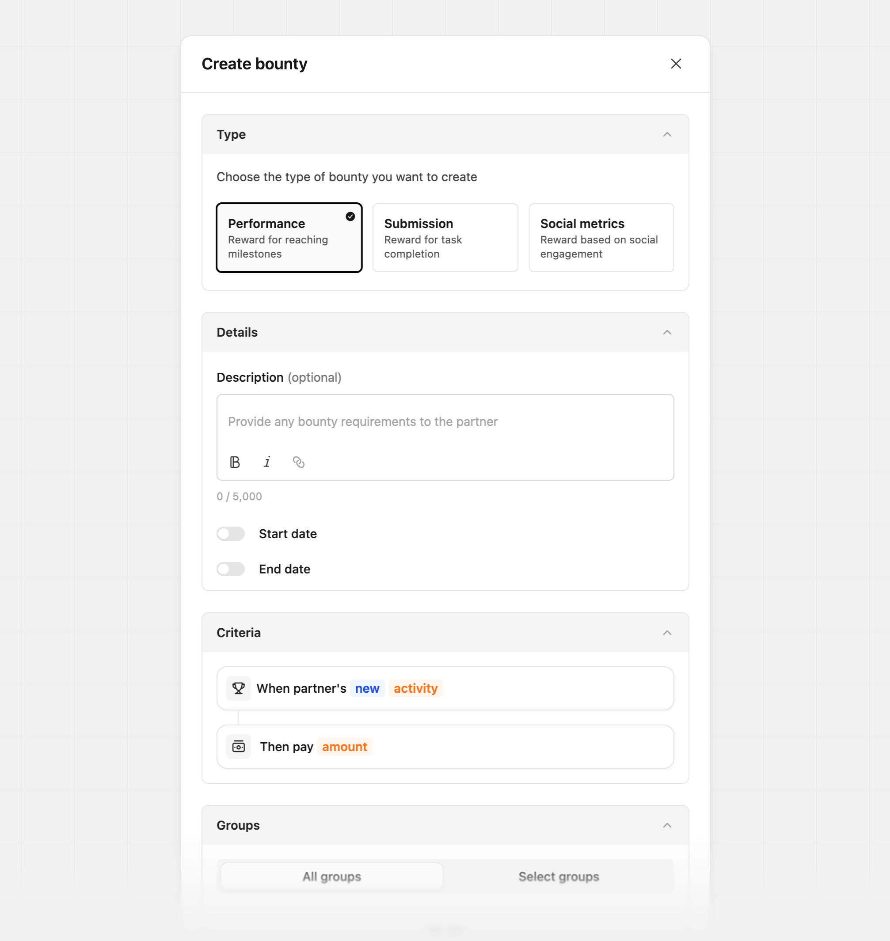
Task: Click the 'End date' label text
Action: [x=285, y=569]
